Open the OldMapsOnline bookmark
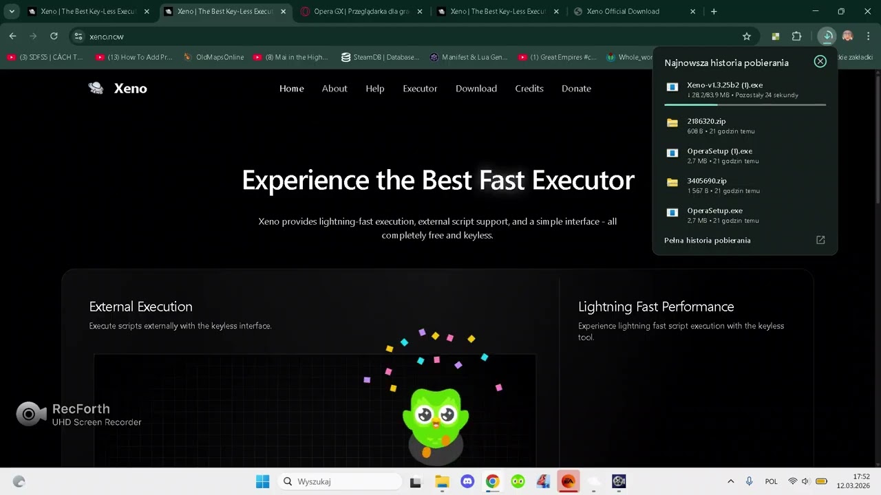 (214, 57)
